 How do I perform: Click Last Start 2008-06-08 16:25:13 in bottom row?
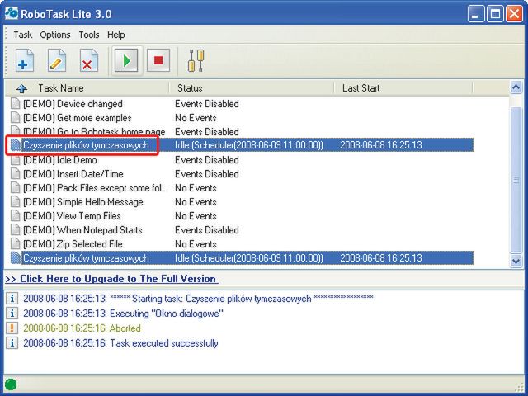(381, 258)
